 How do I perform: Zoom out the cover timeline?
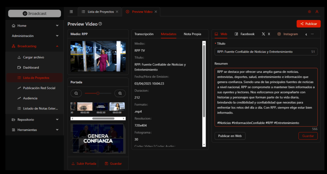click(76, 93)
